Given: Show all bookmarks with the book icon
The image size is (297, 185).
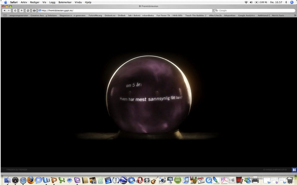Looking at the screenshot, I should (x=5, y=15).
